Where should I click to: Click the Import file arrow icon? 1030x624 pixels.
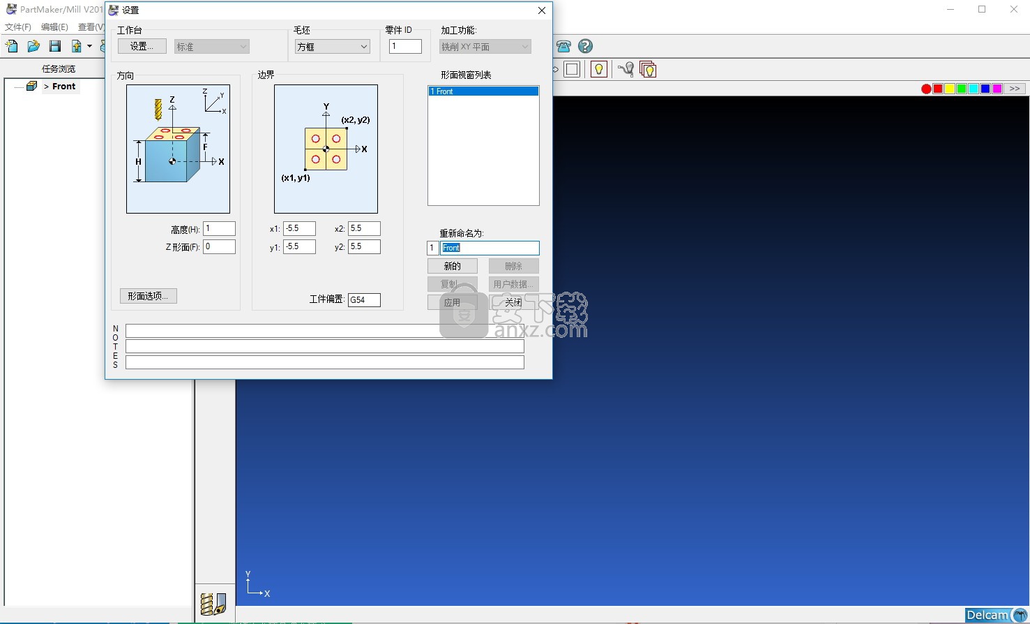tap(77, 46)
